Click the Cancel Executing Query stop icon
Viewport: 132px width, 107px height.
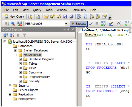[x=97, y=24]
